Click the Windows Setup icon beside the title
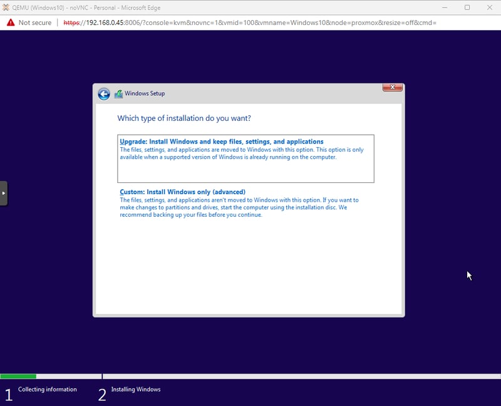This screenshot has height=406, width=501. pos(118,94)
